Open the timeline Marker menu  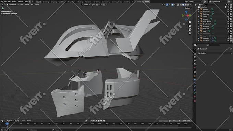pyautogui.click(x=29, y=121)
